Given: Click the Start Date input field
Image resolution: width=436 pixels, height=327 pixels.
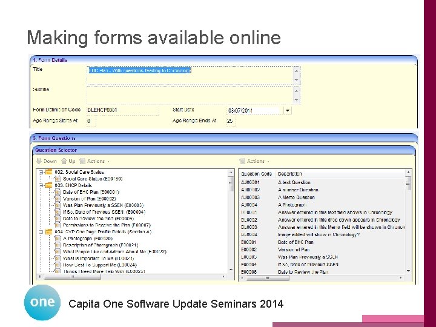Looking at the screenshot, I should (255, 110).
